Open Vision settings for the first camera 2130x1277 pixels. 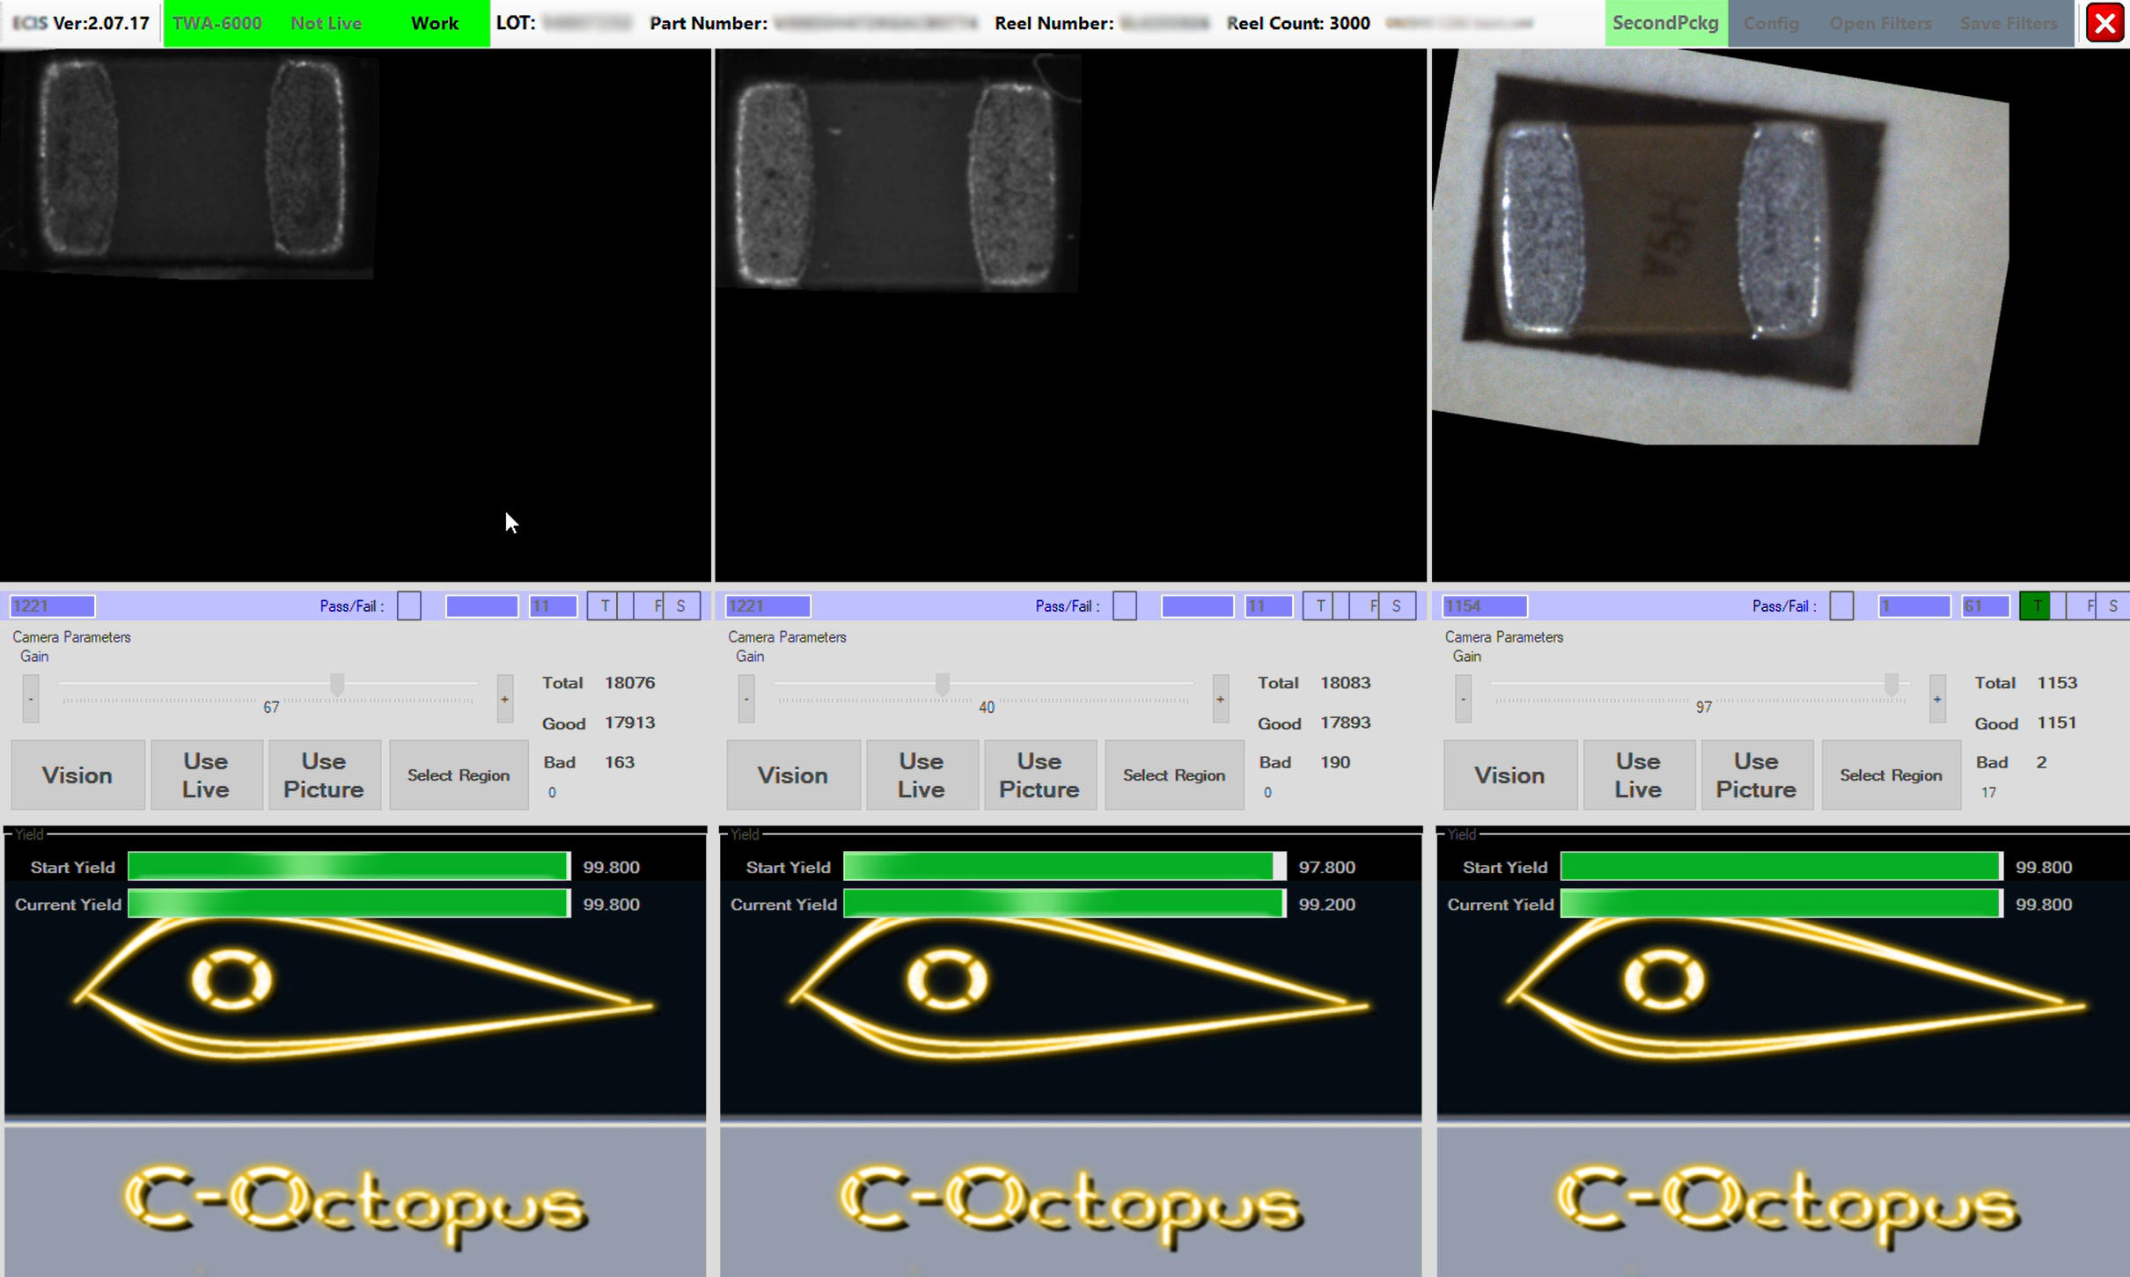pyautogui.click(x=77, y=774)
